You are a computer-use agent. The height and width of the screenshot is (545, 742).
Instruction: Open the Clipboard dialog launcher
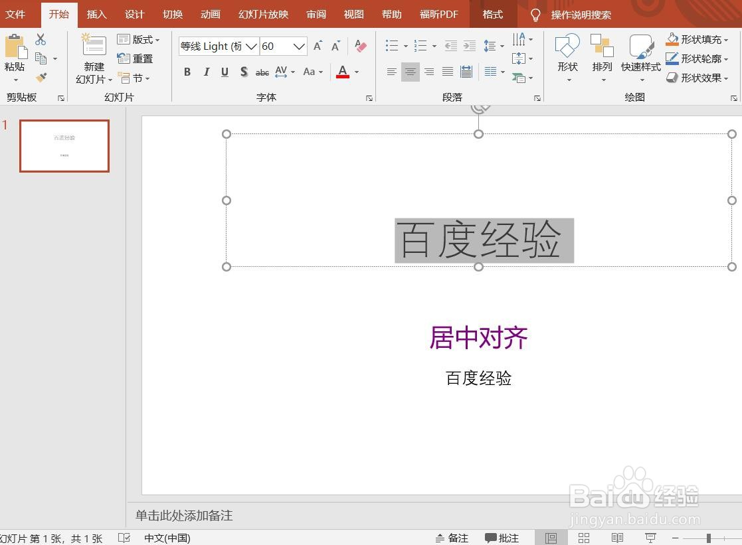61,98
